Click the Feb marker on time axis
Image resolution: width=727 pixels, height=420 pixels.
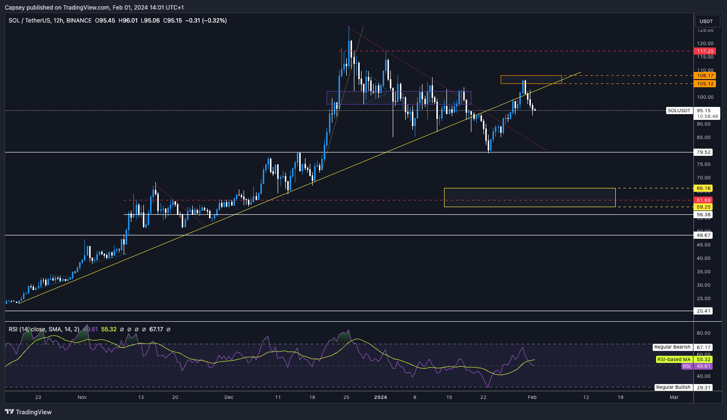532,397
